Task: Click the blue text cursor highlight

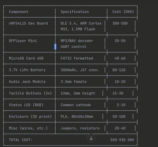Action: pos(55,46)
